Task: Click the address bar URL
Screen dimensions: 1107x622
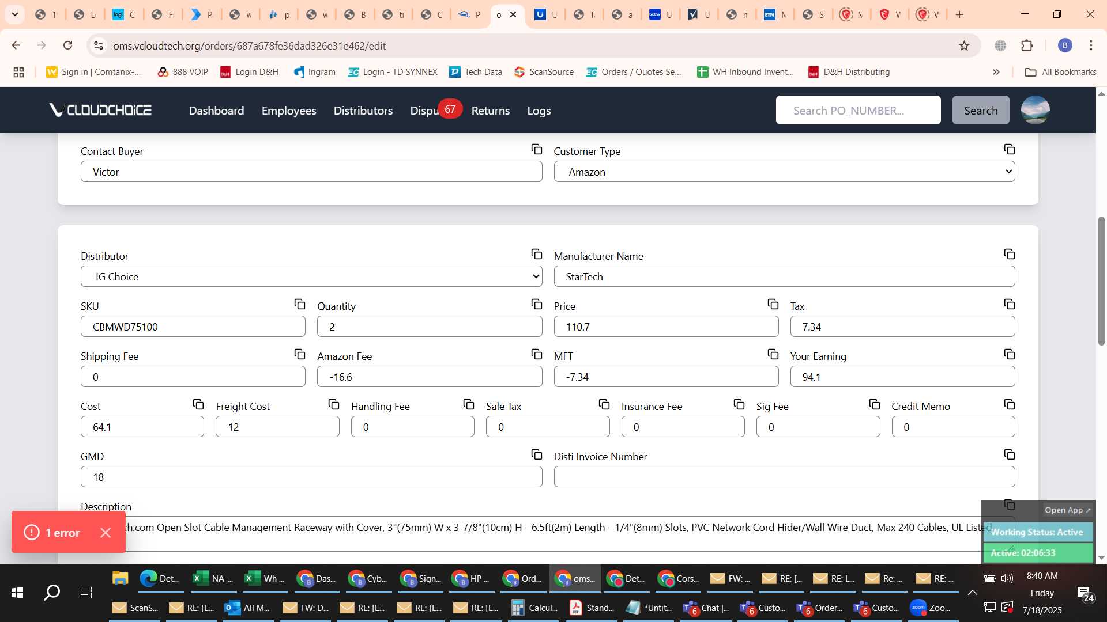Action: click(x=249, y=45)
